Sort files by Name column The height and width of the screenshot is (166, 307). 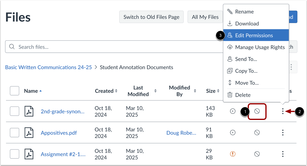(33, 91)
